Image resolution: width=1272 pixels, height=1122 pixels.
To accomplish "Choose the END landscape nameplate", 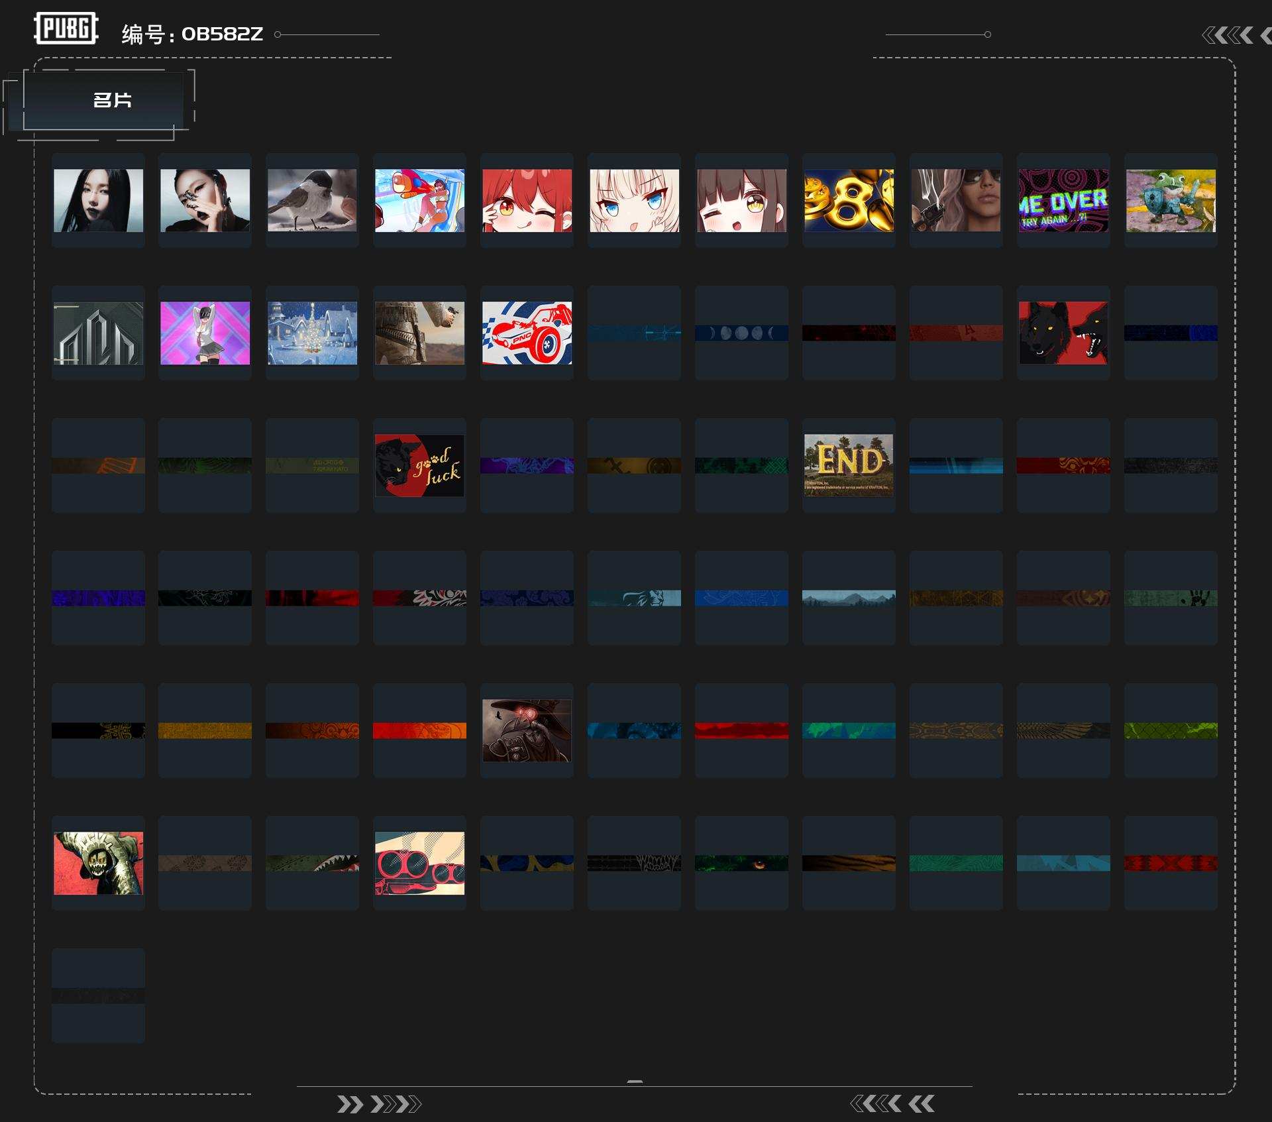I will pyautogui.click(x=849, y=465).
